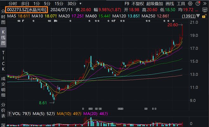
Task: Click the first star marker above chart
Action: tap(18, 21)
